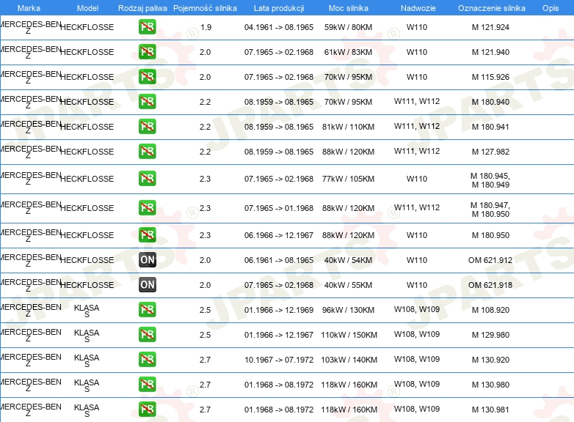Click petrol fuel icon in M 180.940 row
The image size is (574, 422).
[147, 102]
